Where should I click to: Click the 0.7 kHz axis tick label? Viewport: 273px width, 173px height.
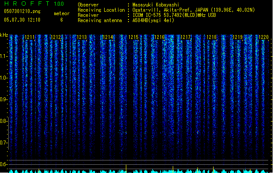[3, 143]
